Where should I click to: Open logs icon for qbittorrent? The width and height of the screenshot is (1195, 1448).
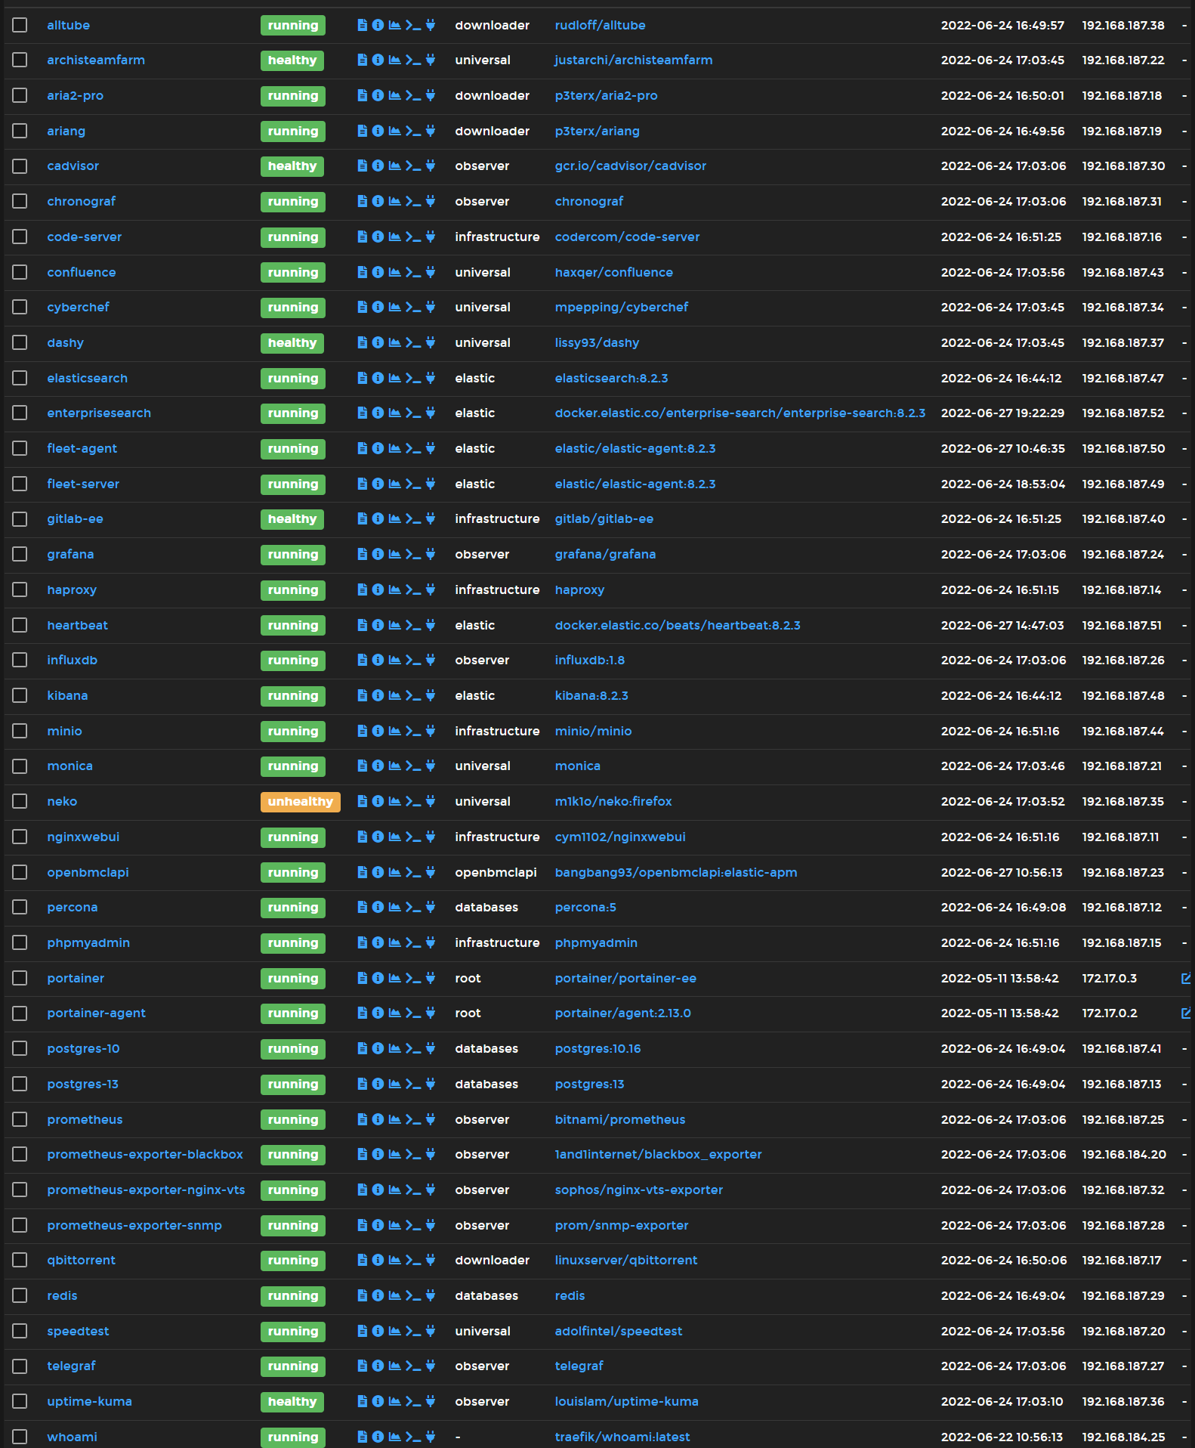(363, 1260)
